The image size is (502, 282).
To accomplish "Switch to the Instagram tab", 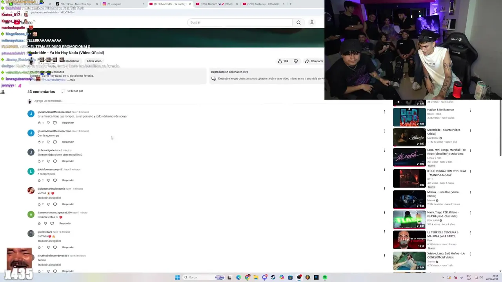I will tap(124, 4).
